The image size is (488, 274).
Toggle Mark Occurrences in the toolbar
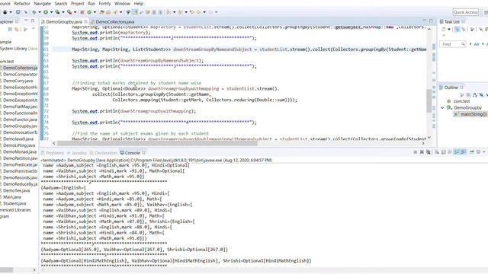click(135, 12)
